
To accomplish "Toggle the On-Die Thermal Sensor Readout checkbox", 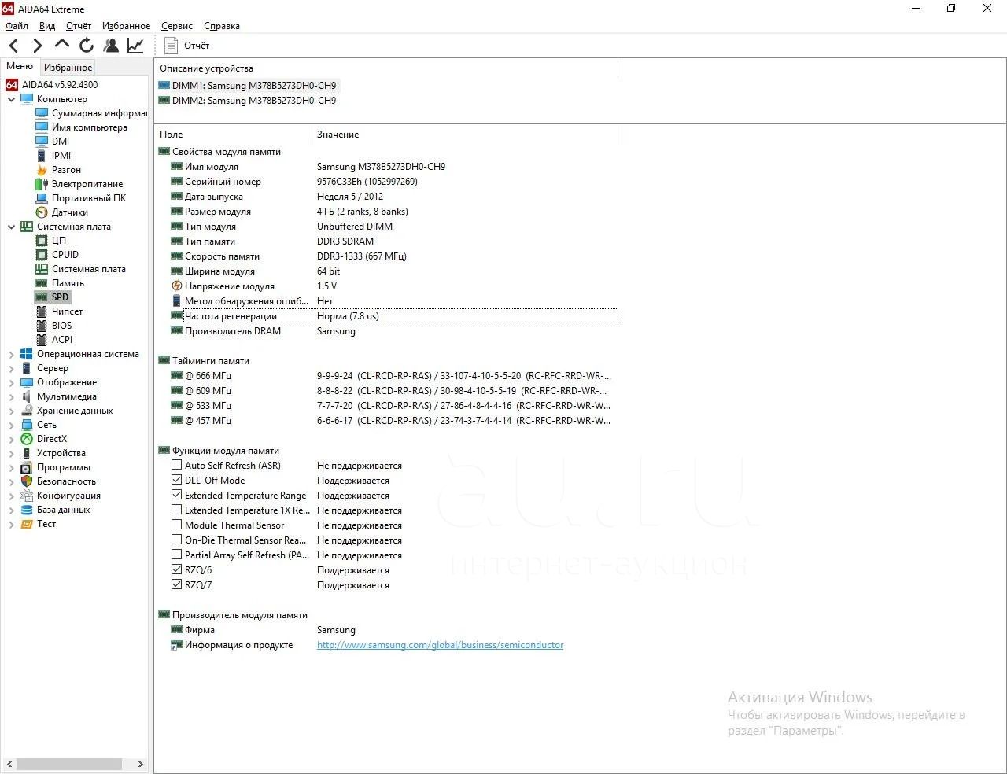I will click(x=177, y=540).
